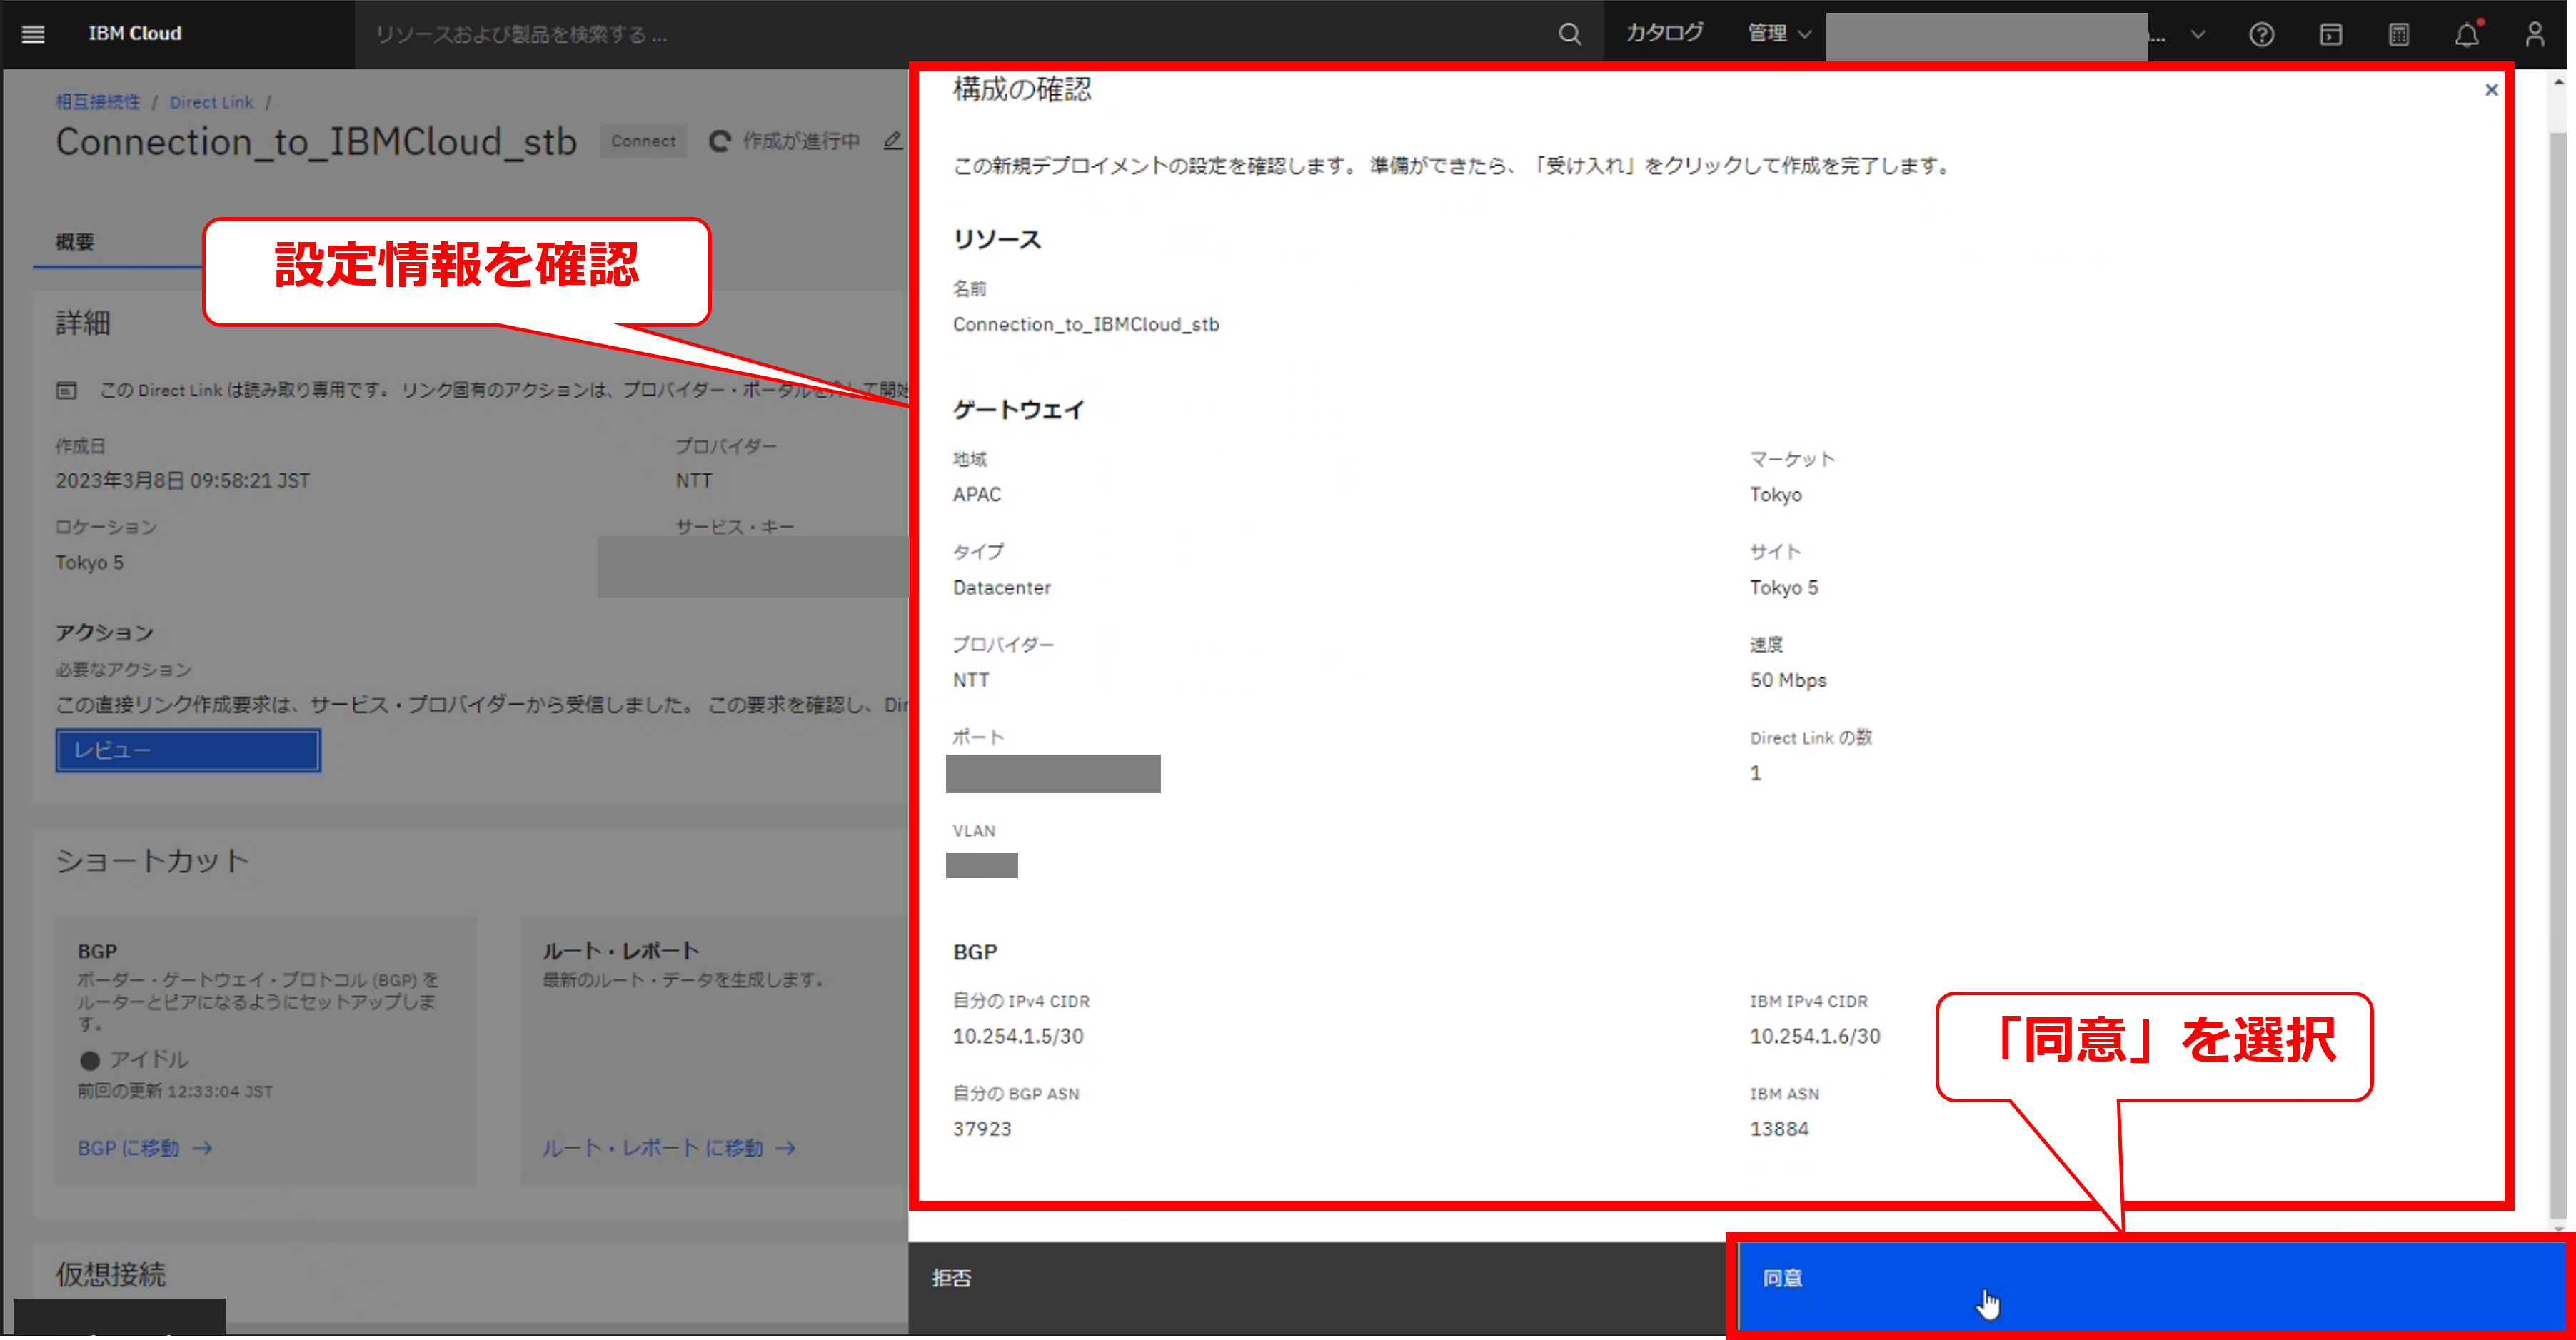The height and width of the screenshot is (1340, 2576).
Task: Open the IBM Cloud Shell icon
Action: (x=2330, y=35)
